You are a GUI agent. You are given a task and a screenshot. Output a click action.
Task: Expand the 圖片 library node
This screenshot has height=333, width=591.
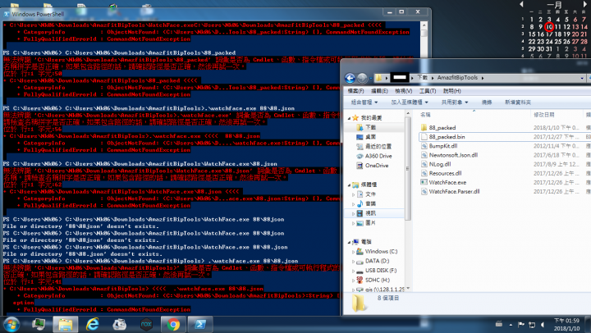click(x=353, y=223)
